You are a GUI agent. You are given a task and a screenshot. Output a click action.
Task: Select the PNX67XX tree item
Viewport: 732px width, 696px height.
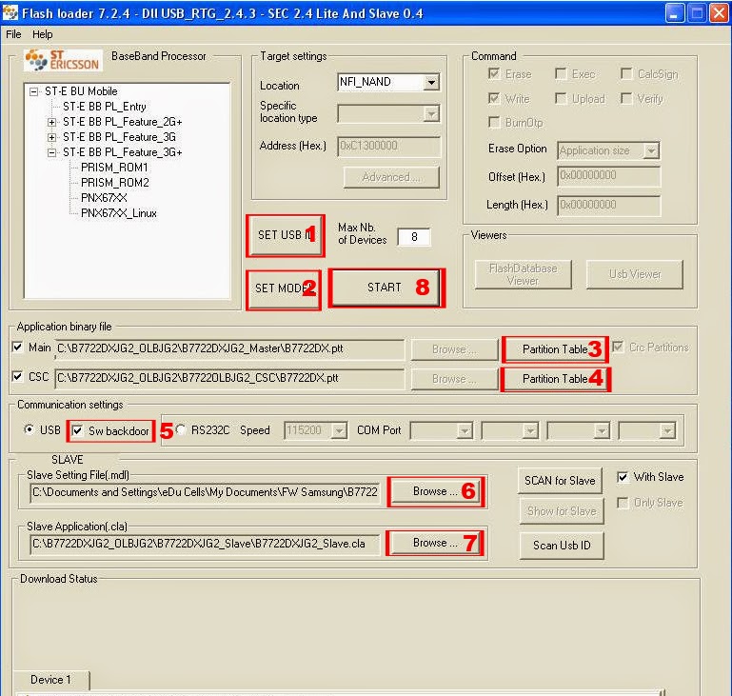tap(104, 198)
